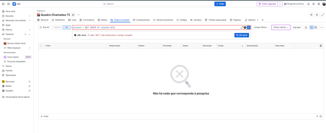326x133 pixels.
Task: Open the Metas tab
Action: click(x=102, y=20)
